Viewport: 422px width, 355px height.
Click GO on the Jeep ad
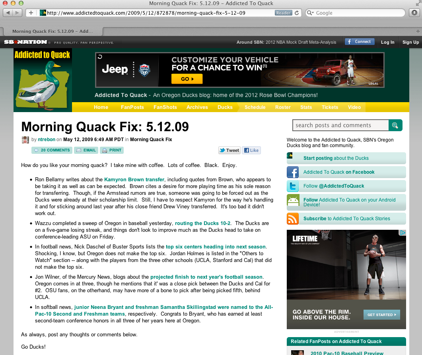click(187, 79)
